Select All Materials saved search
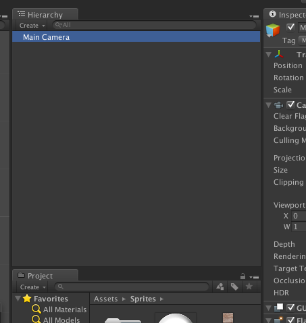 [65, 310]
